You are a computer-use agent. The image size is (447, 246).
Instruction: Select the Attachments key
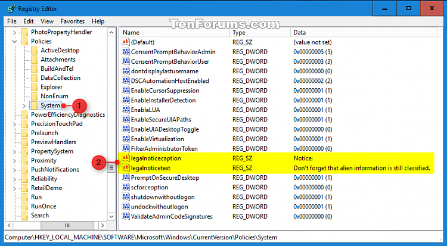tap(58, 60)
